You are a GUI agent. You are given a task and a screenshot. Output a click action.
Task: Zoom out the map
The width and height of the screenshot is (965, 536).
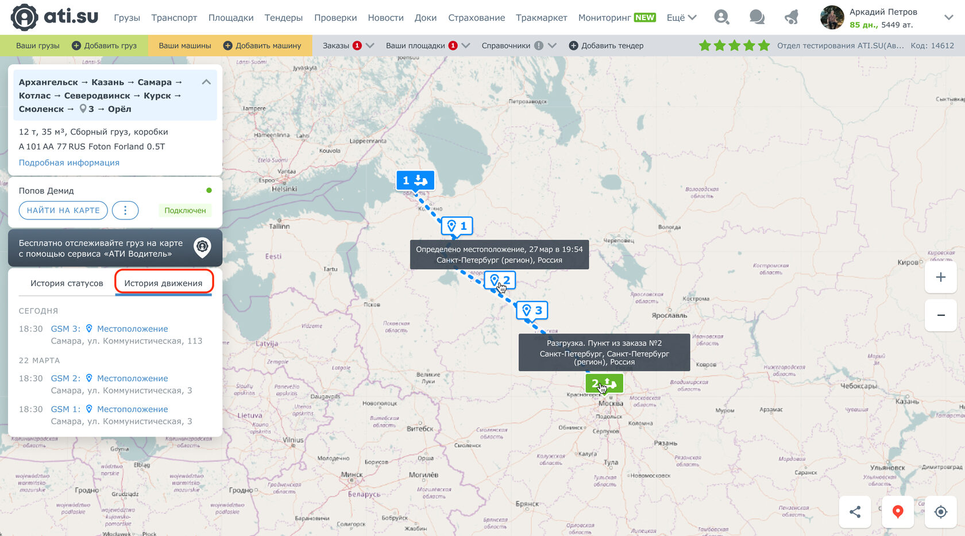tap(941, 315)
